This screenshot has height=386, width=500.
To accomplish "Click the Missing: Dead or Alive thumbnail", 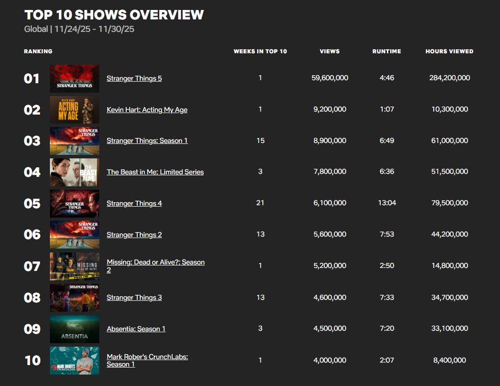I will coord(74,266).
